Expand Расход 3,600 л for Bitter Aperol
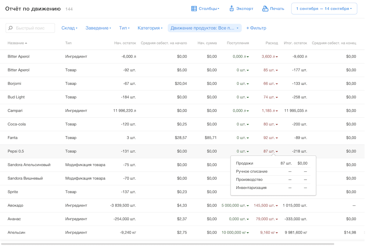Image resolution: width=366 pixels, height=247 pixels. [x=270, y=57]
